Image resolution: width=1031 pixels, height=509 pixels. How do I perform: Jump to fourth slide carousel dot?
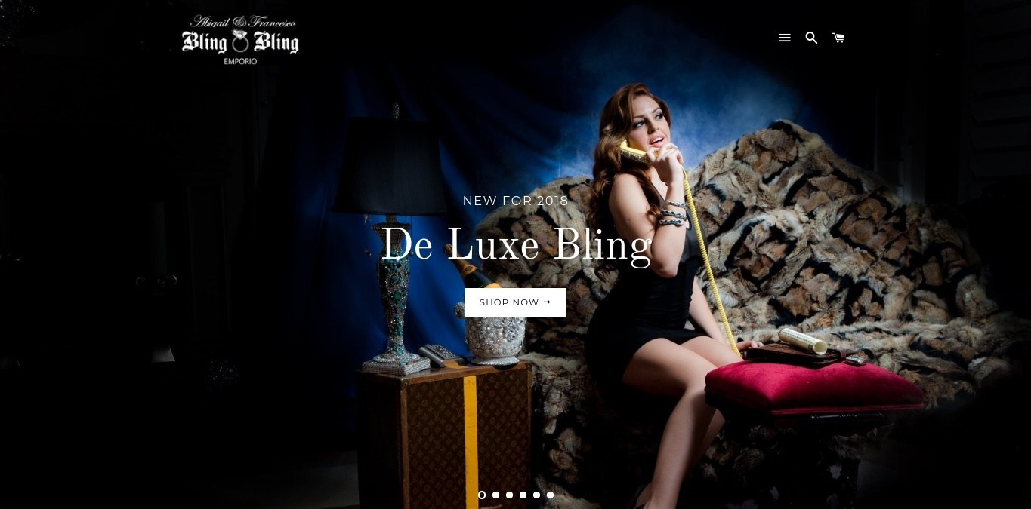[x=523, y=495]
